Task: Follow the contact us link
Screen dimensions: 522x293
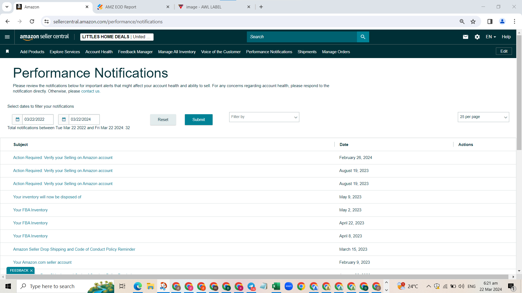Action: pyautogui.click(x=90, y=91)
